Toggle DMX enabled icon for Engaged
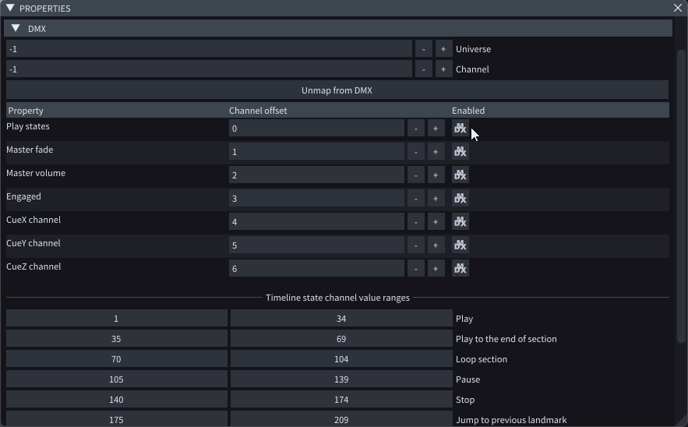The height and width of the screenshot is (427, 688). click(460, 199)
